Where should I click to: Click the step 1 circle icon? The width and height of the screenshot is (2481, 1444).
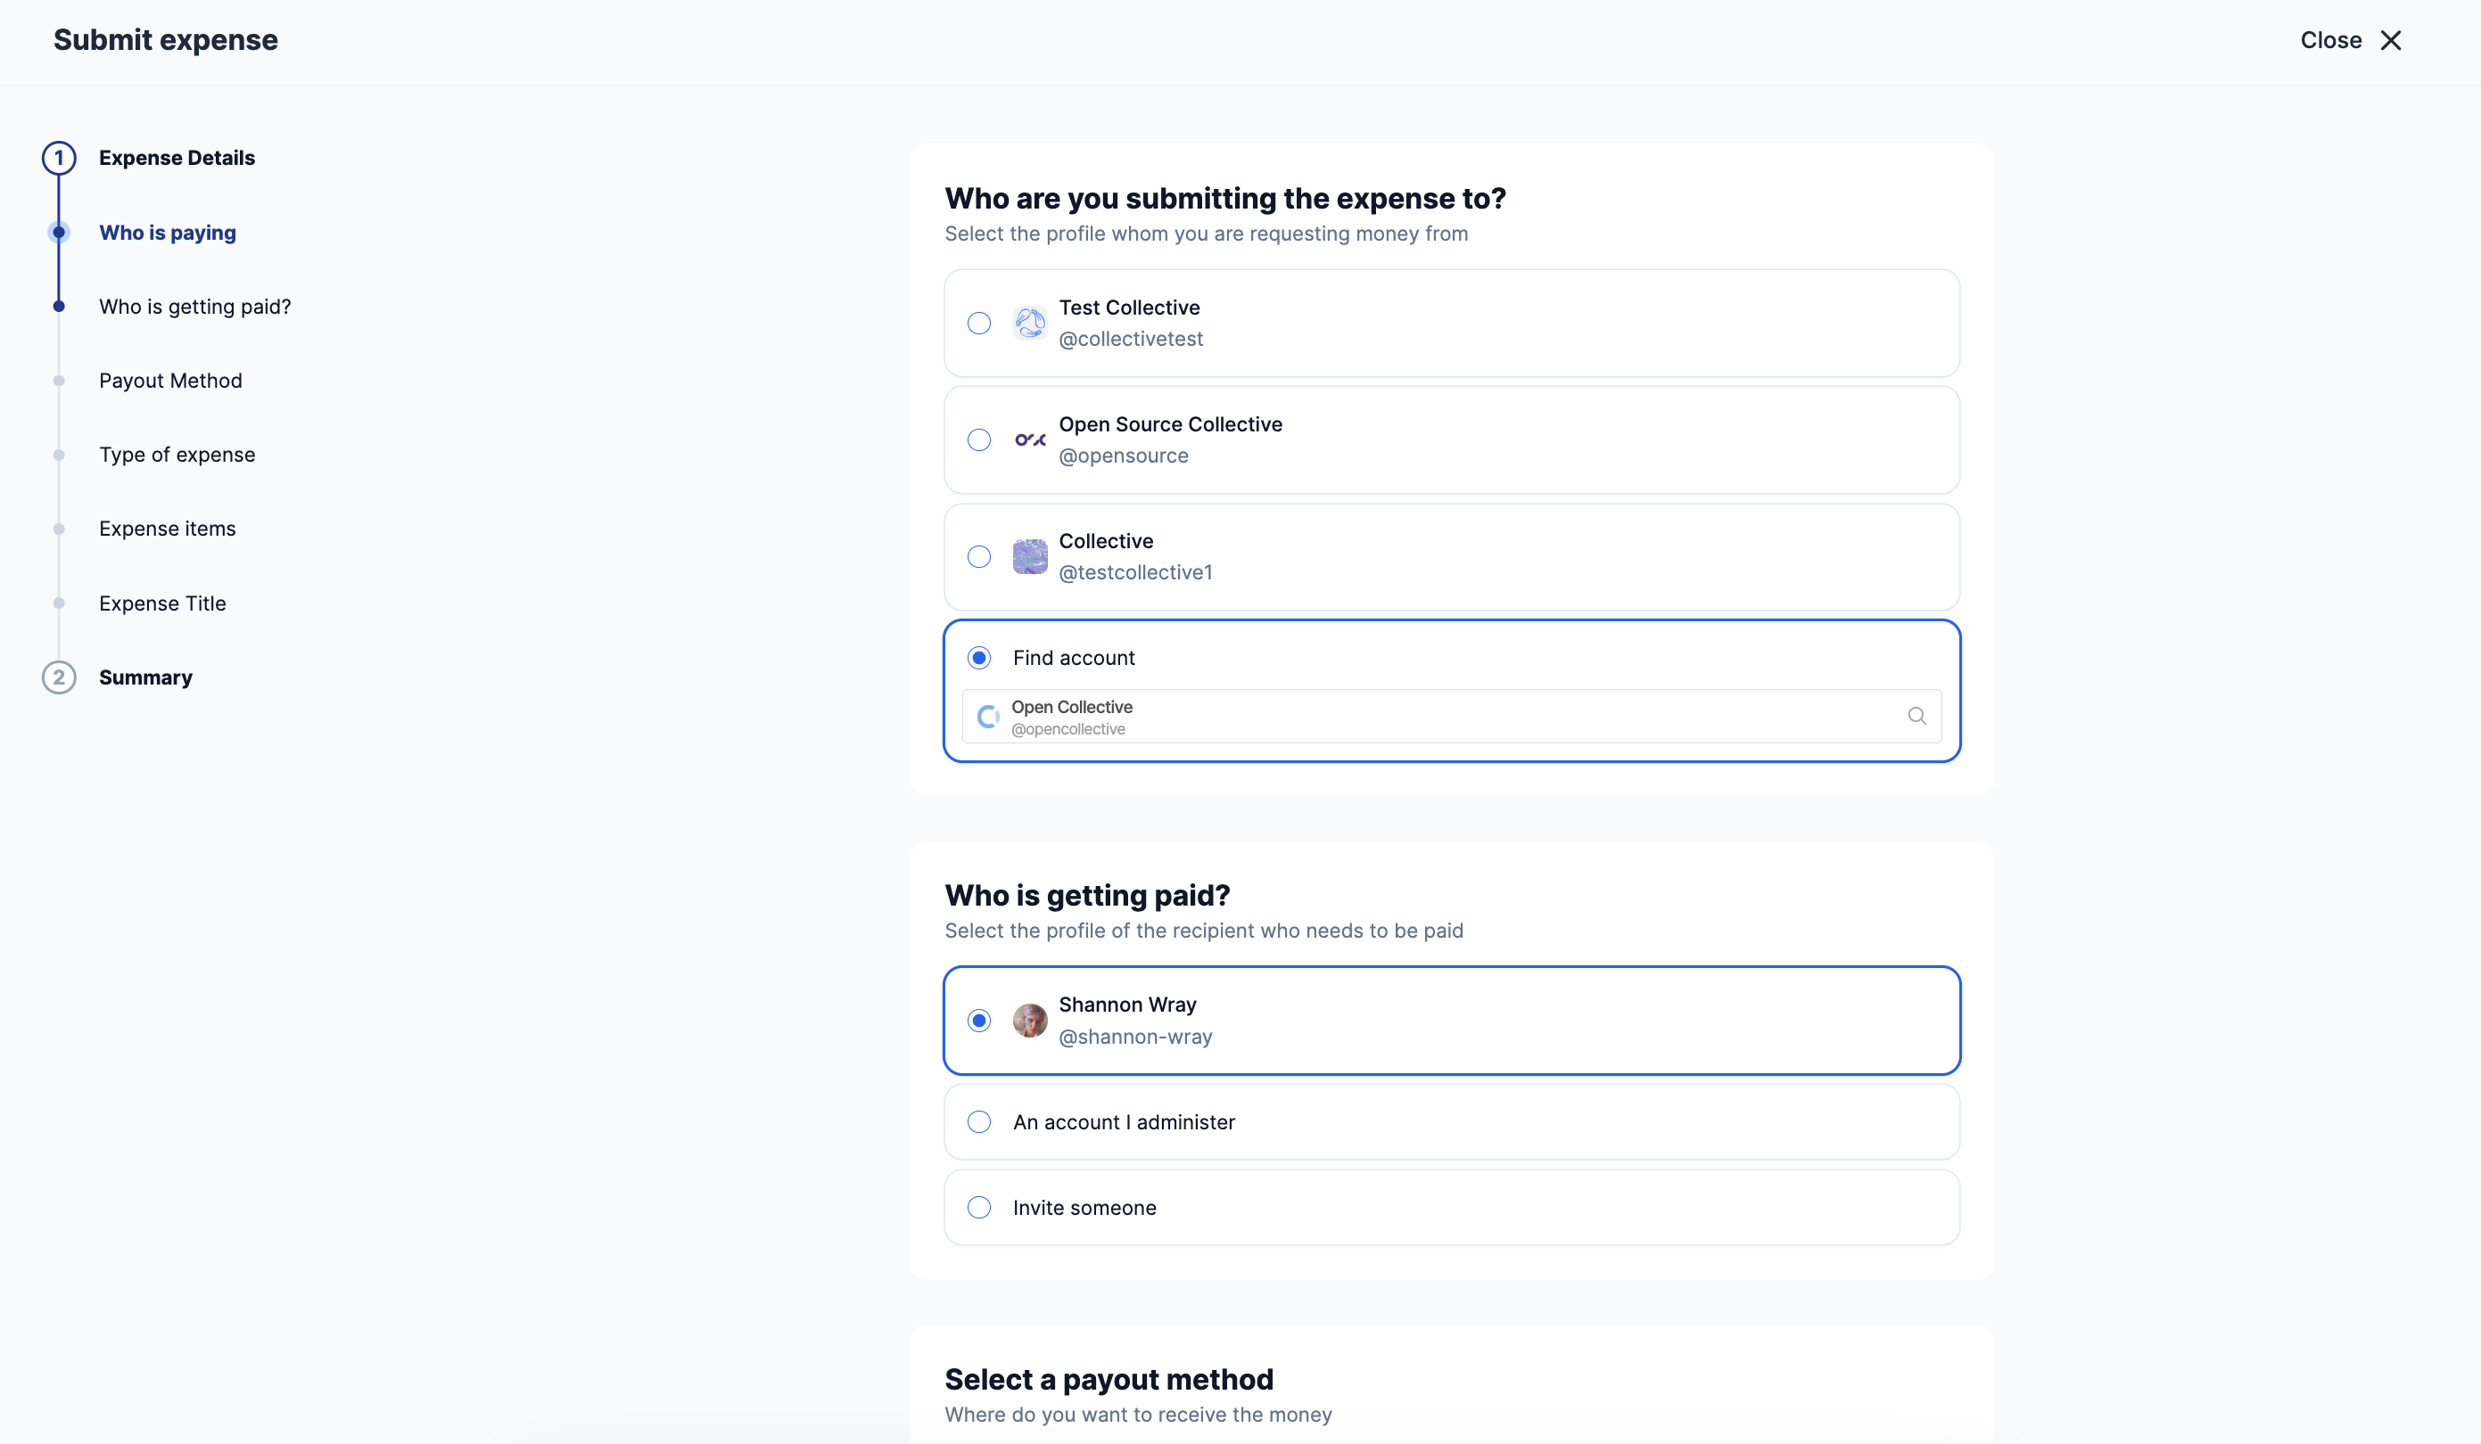59,158
